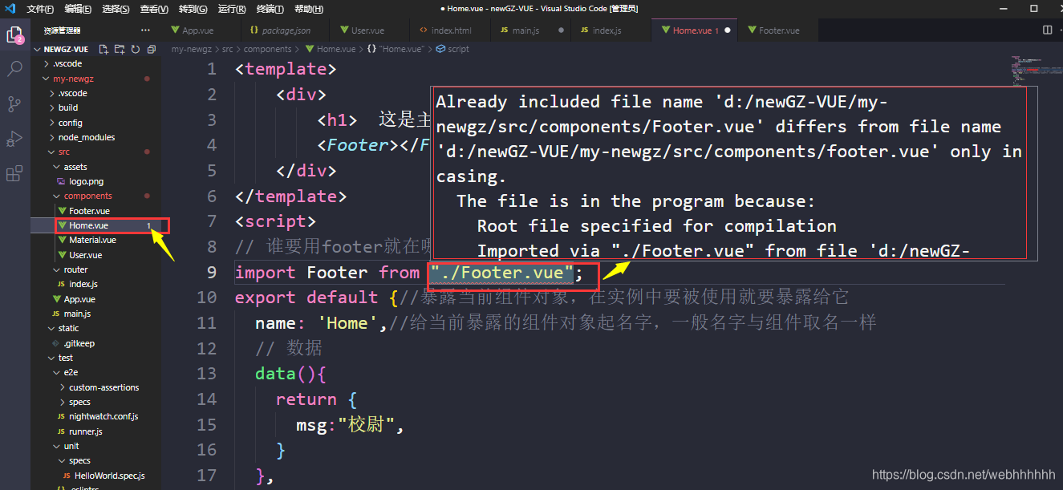Open the 查看(V) menu
The width and height of the screenshot is (1063, 490).
pyautogui.click(x=154, y=9)
